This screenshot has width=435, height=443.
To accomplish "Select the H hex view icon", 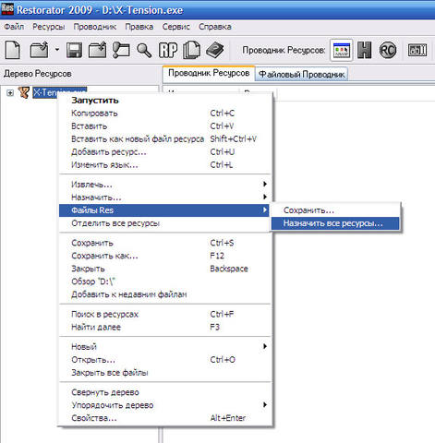I will pos(365,50).
